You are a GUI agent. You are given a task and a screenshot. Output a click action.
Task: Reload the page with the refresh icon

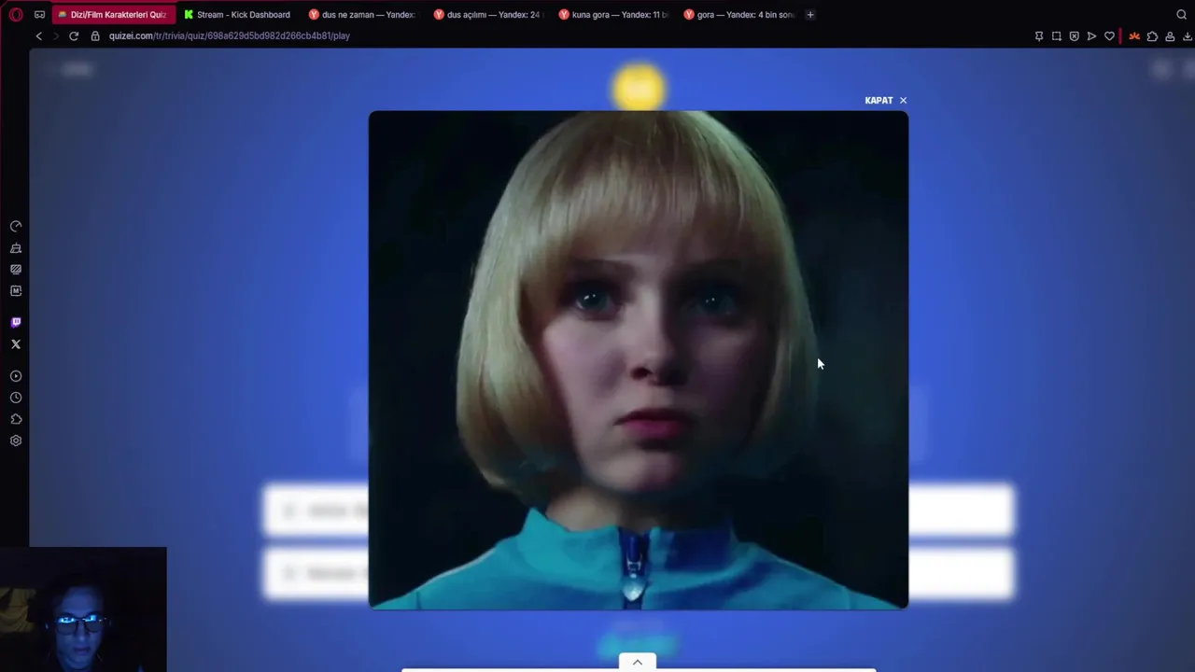click(74, 35)
